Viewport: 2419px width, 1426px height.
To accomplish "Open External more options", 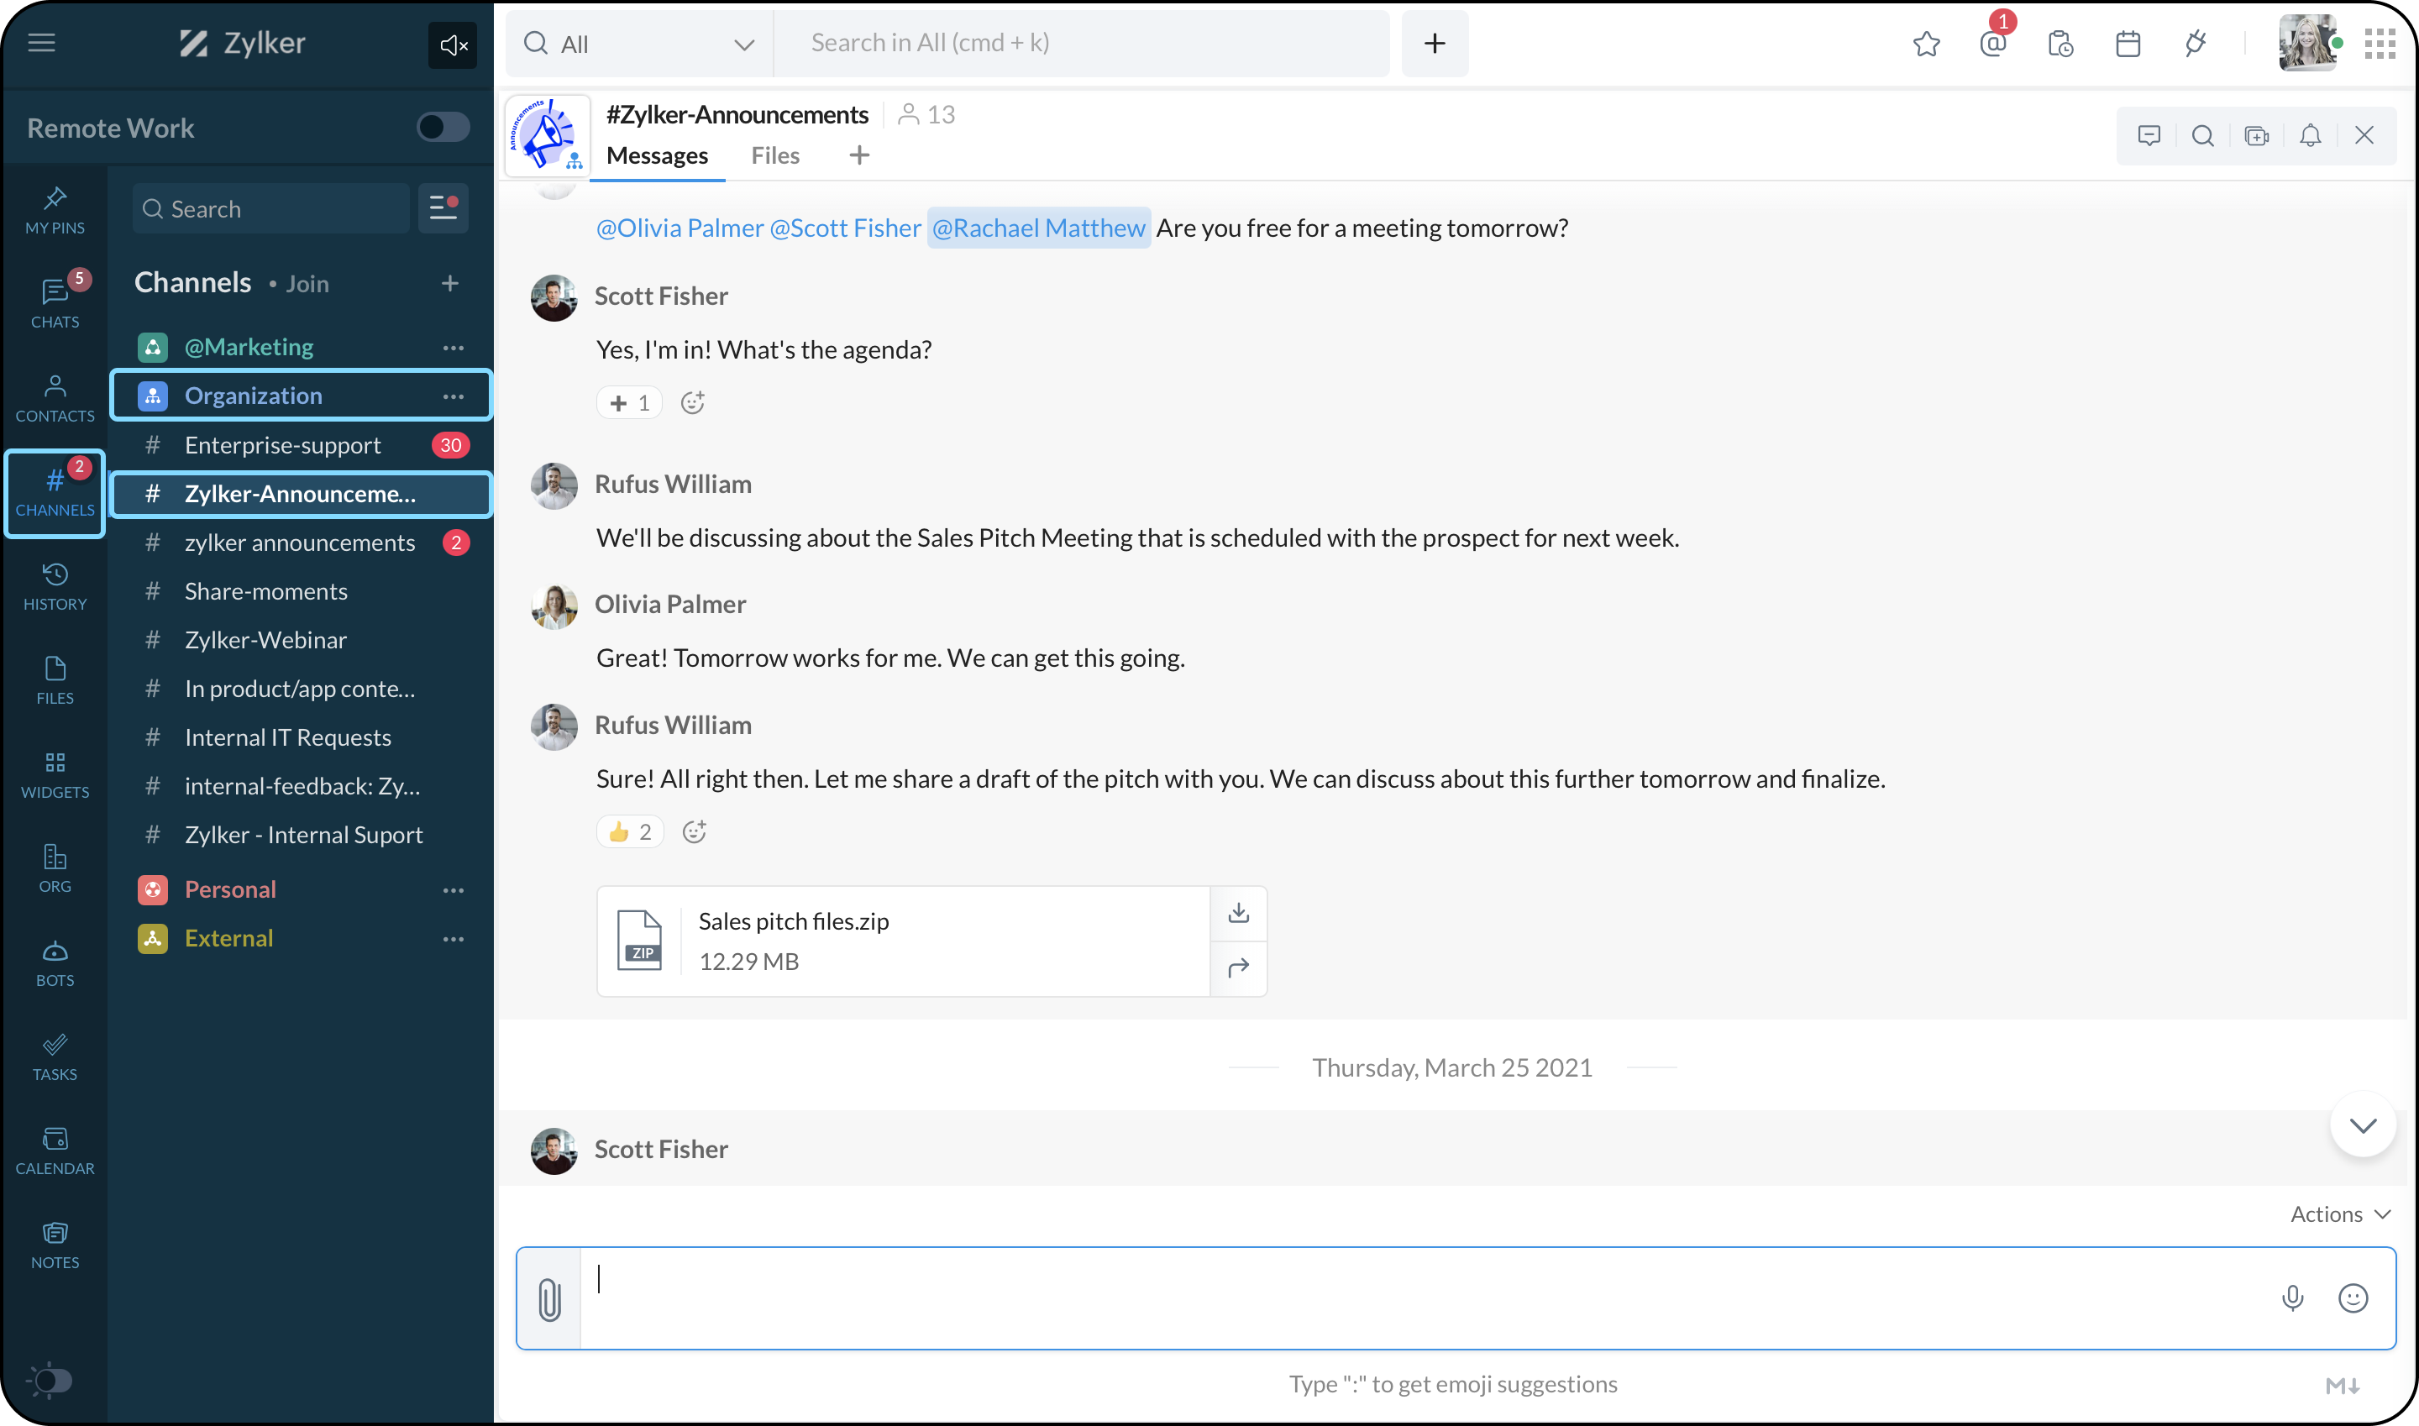I will click(x=453, y=939).
